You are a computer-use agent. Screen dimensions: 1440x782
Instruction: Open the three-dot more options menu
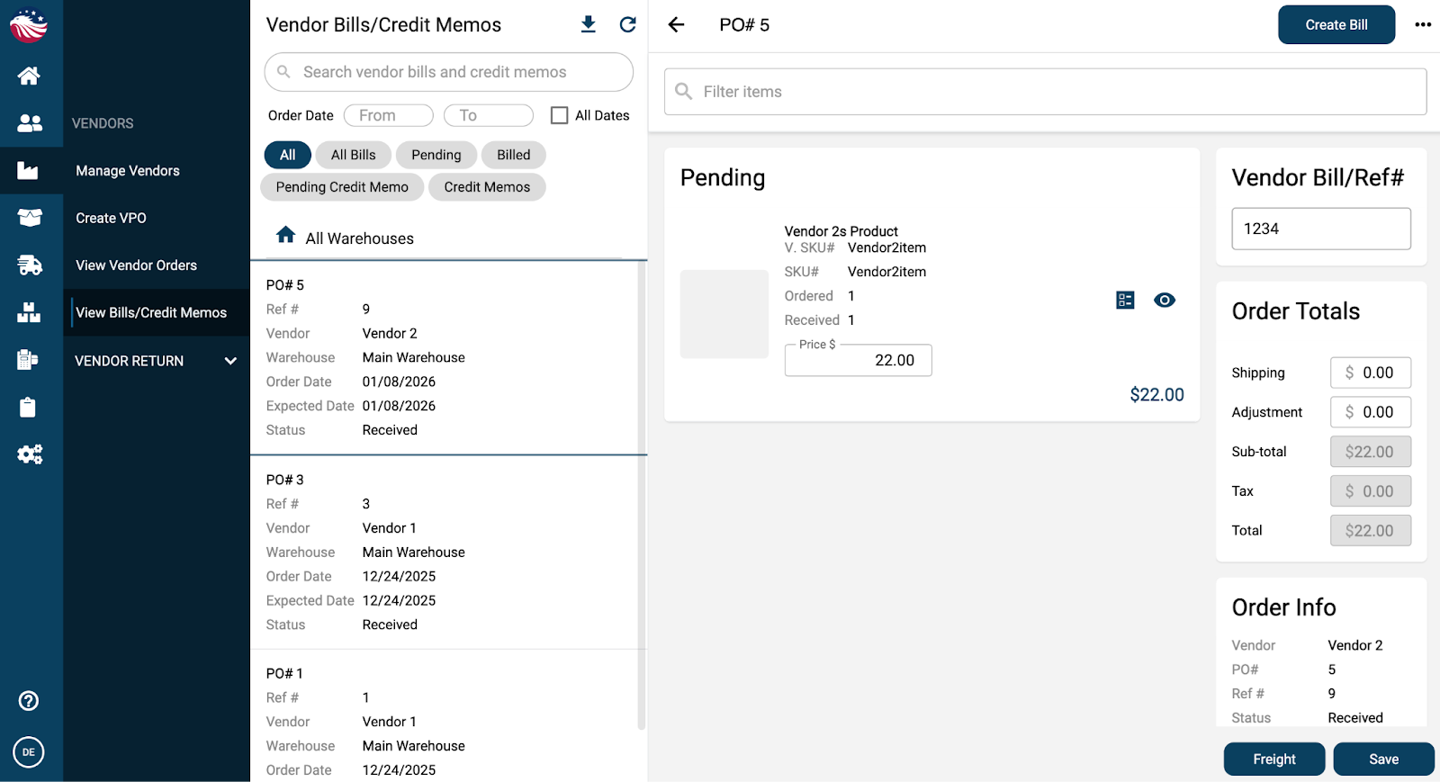click(1422, 24)
